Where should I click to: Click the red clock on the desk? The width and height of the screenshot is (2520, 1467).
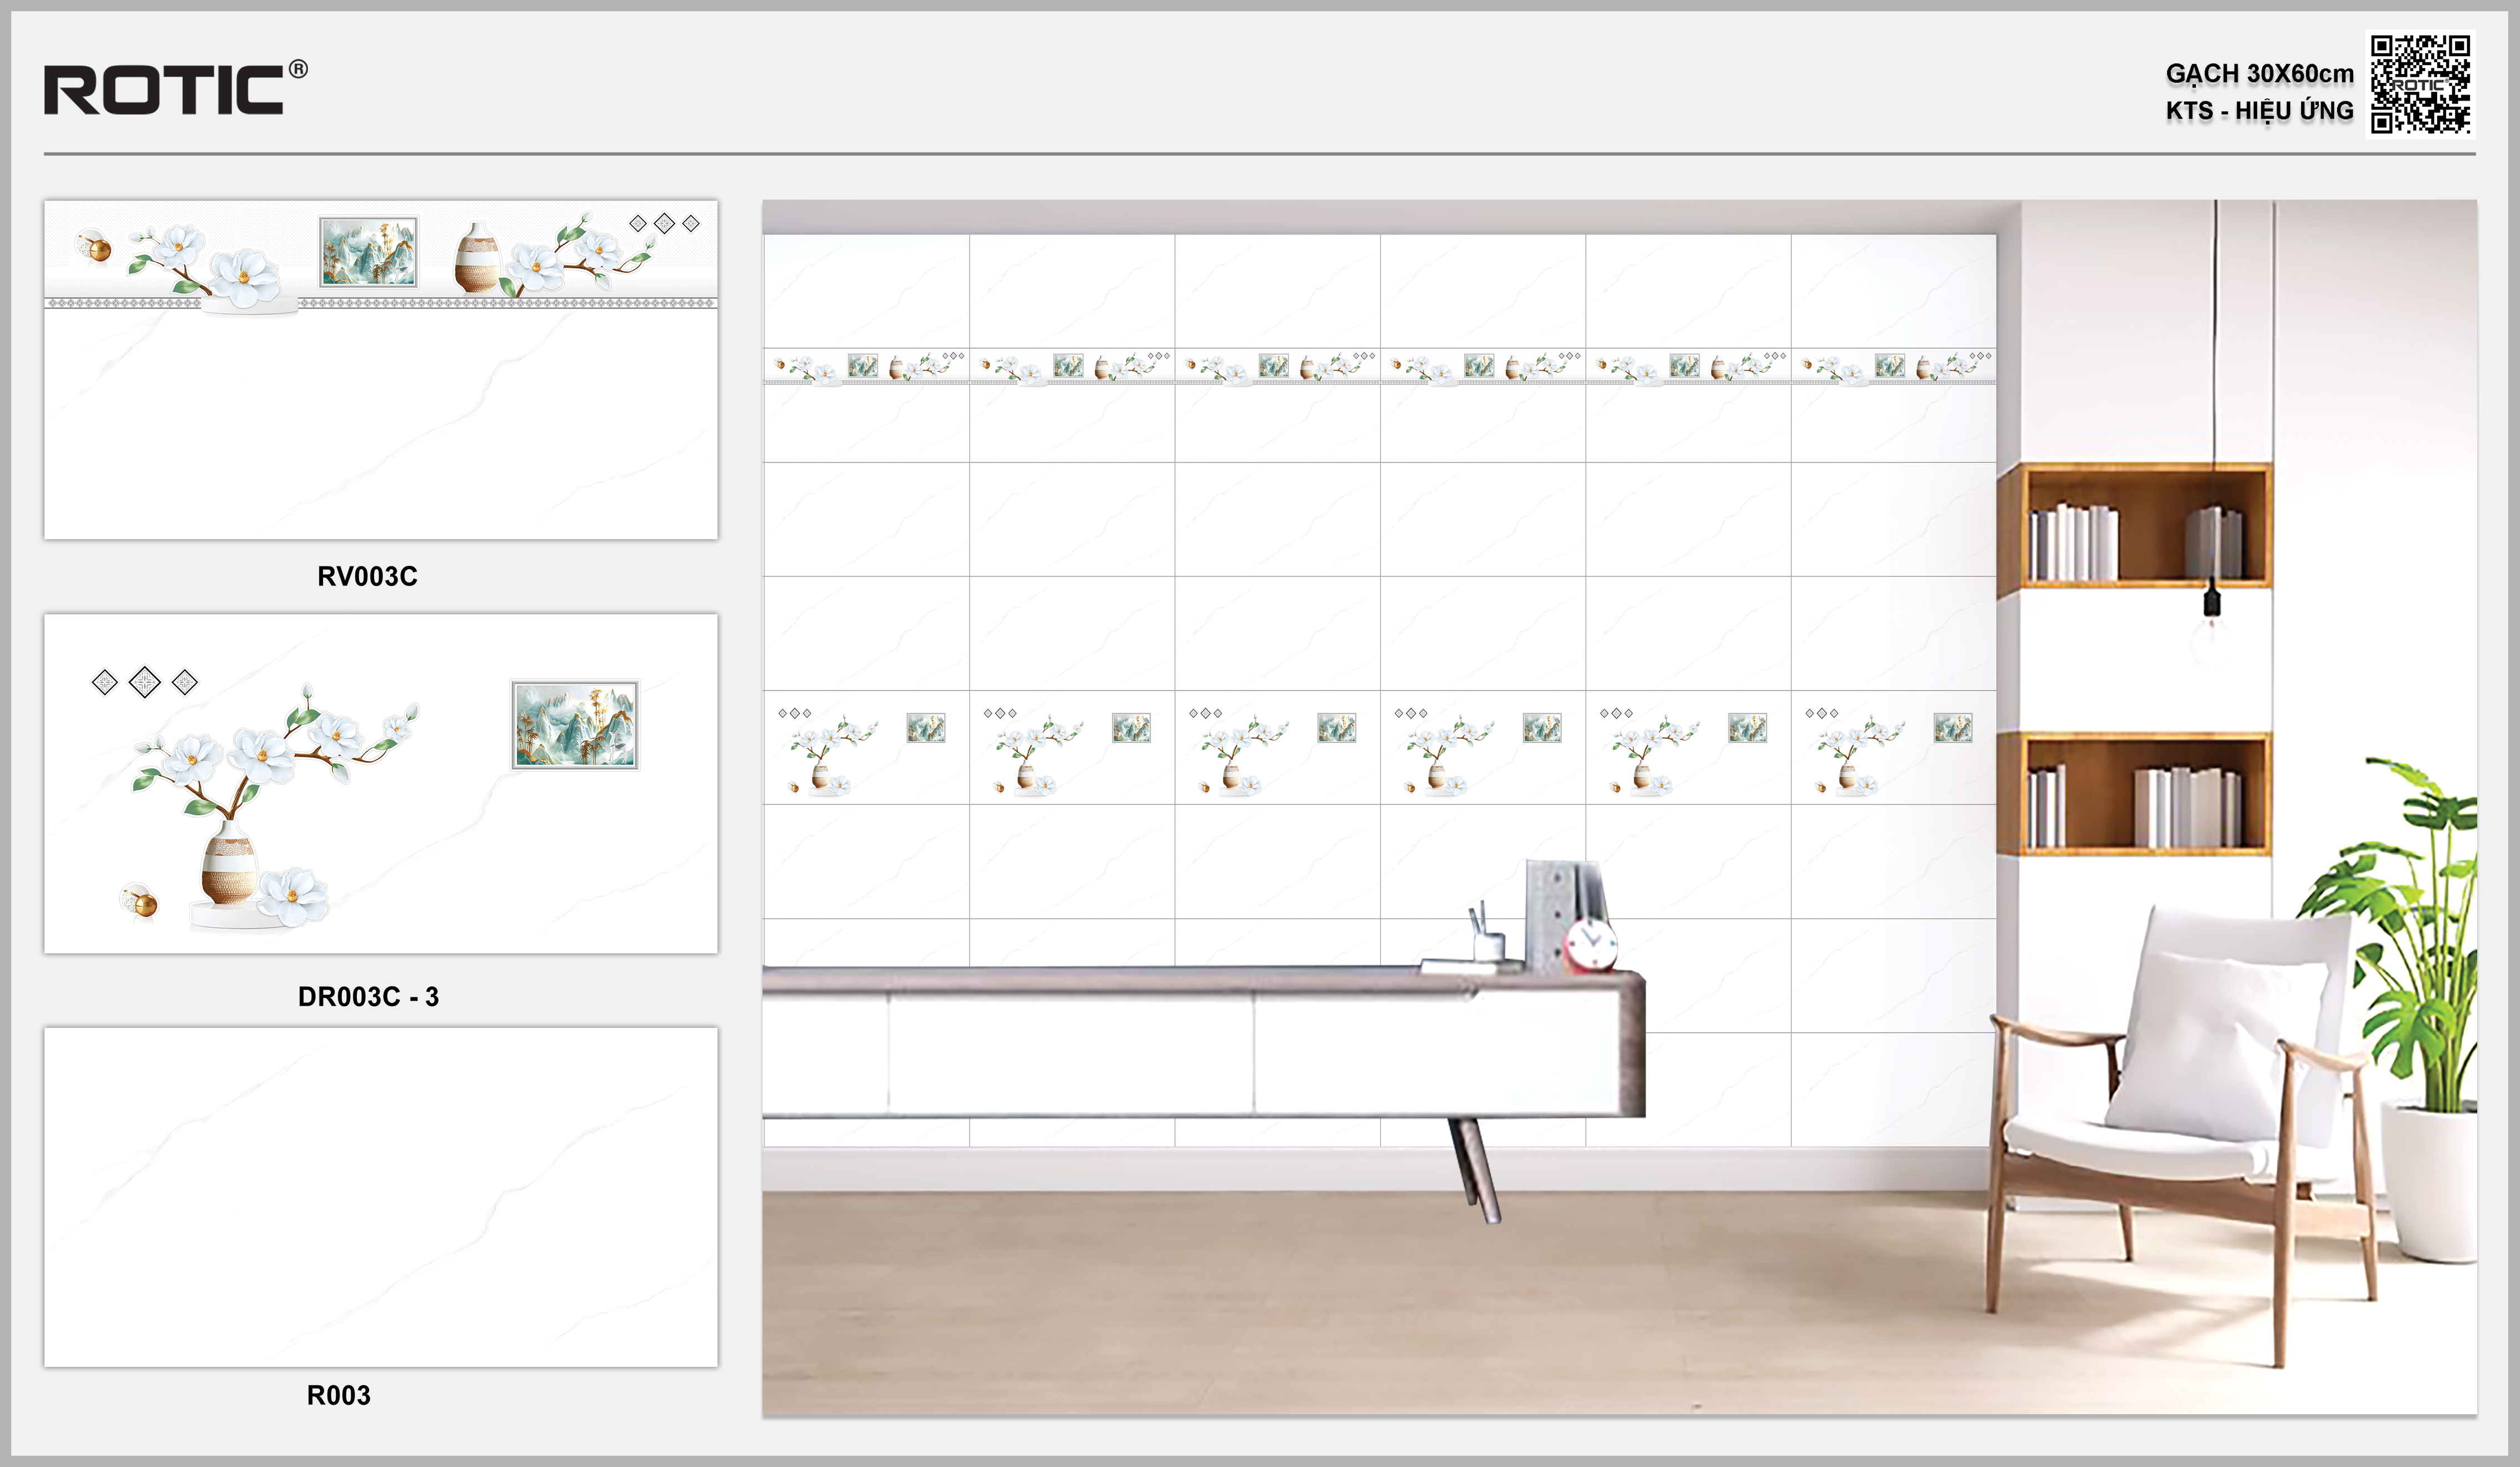(x=1590, y=945)
